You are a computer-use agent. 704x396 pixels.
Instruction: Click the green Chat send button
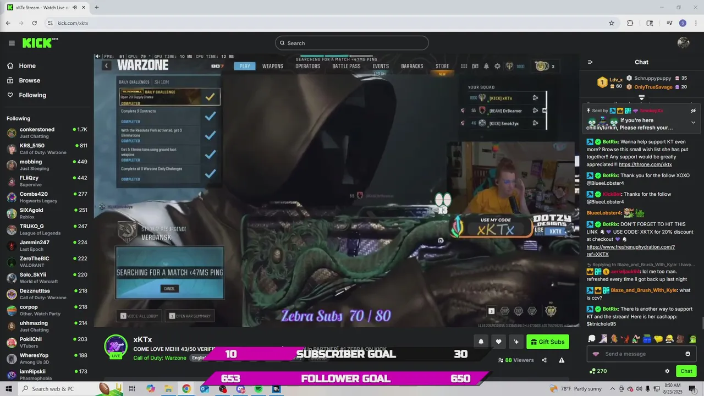(x=686, y=371)
